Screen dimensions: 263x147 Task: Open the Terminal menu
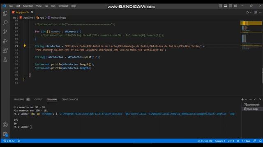click(63, 6)
